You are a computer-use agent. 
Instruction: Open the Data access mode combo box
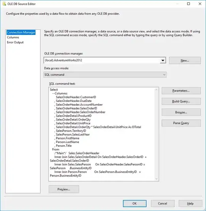105,75
